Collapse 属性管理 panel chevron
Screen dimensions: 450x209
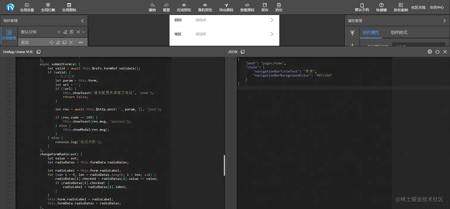pyautogui.click(x=444, y=21)
